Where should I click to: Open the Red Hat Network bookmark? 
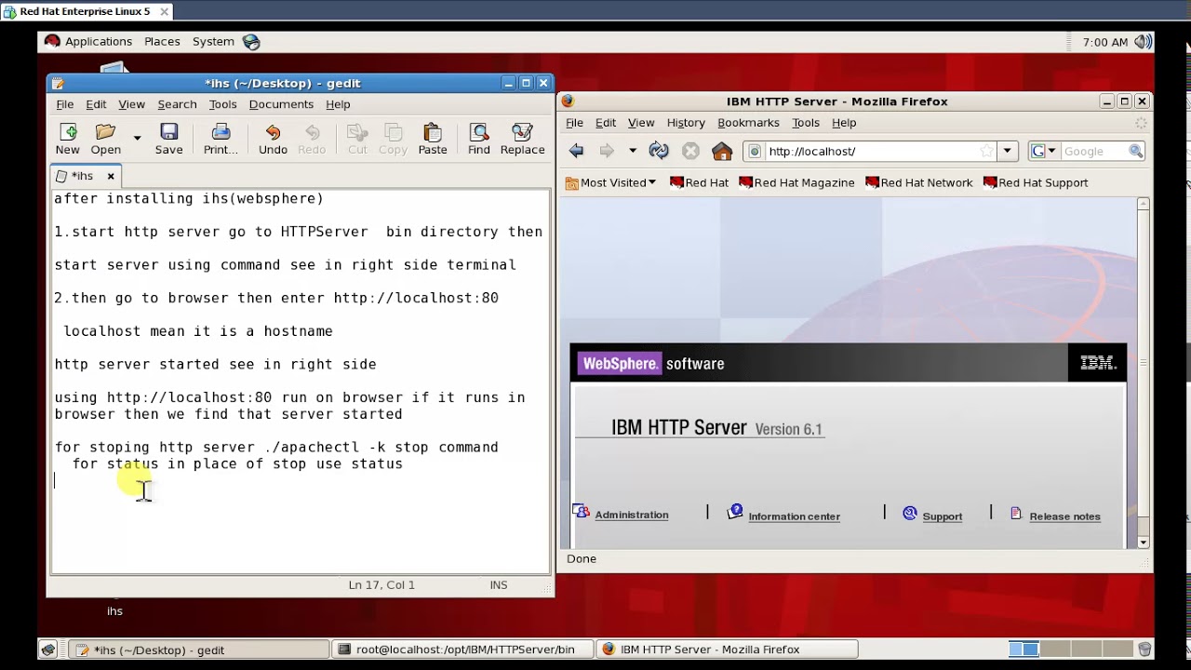tap(919, 182)
